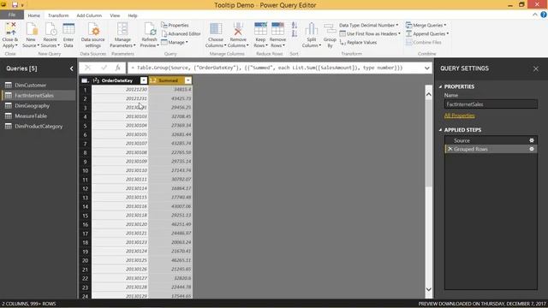This screenshot has height=308, width=548.
Task: Sort column ascending
Action: tap(295, 26)
